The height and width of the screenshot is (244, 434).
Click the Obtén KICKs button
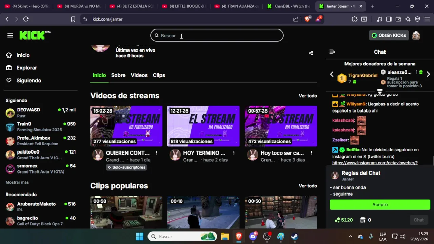tap(389, 35)
